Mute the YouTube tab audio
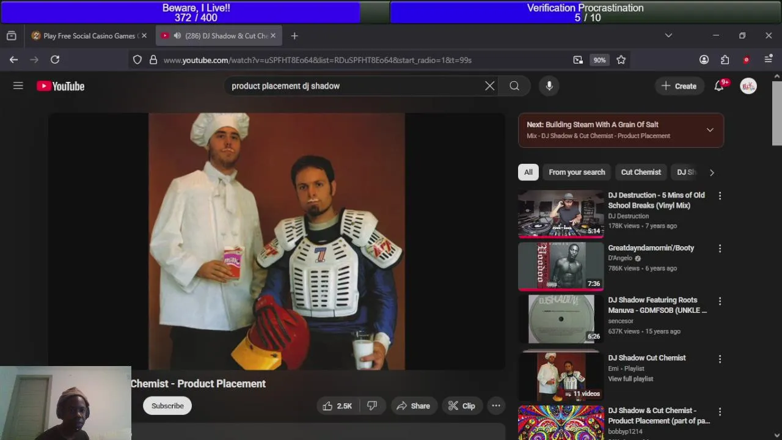The image size is (782, 440). (x=177, y=36)
